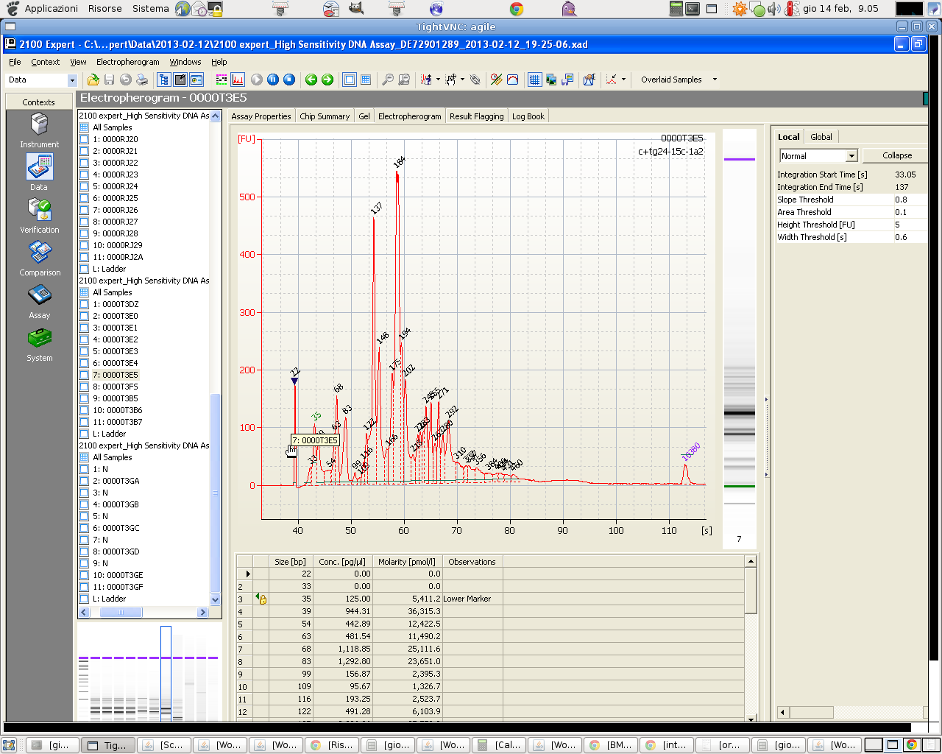The height and width of the screenshot is (754, 942).
Task: Click the Collapse button
Action: [896, 155]
